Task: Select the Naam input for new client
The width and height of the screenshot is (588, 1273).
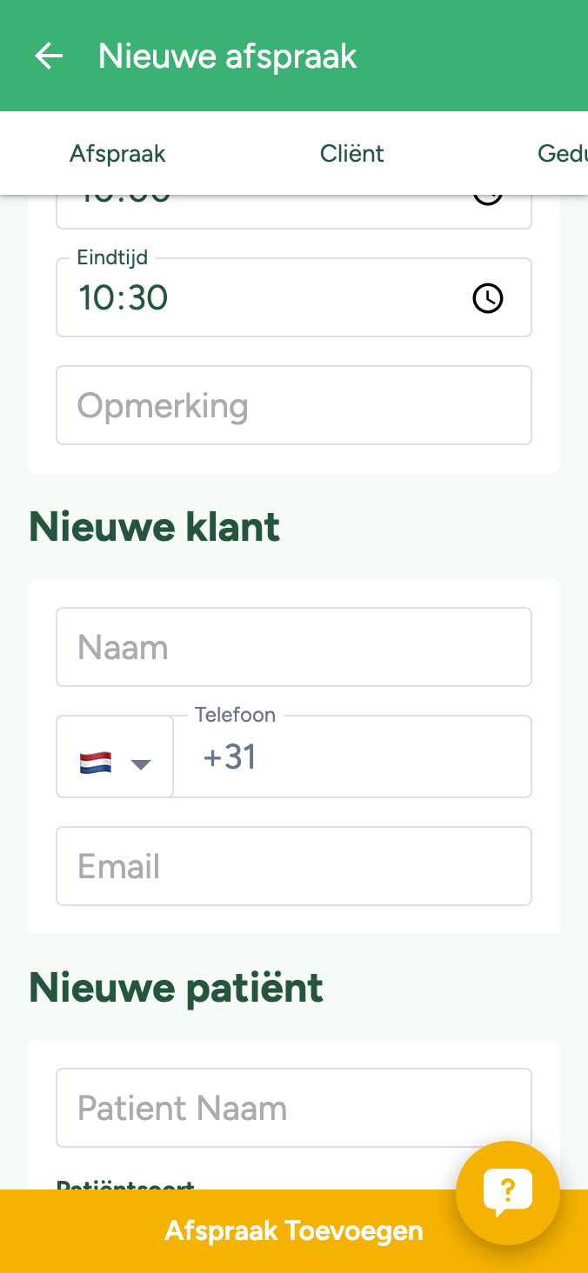Action: click(x=293, y=648)
